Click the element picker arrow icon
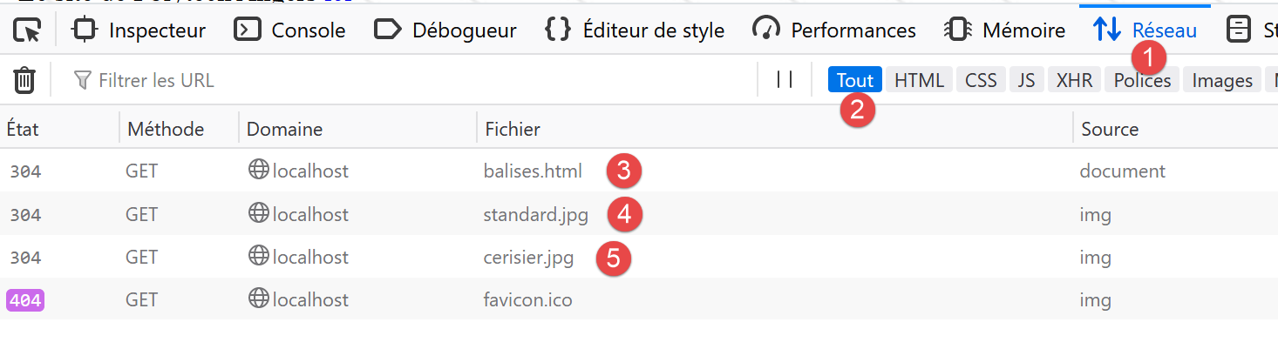The image size is (1278, 349). pos(27,30)
